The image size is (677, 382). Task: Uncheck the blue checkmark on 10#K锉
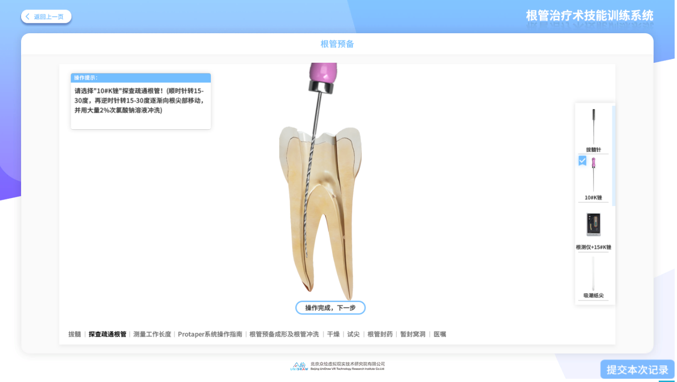coord(581,161)
